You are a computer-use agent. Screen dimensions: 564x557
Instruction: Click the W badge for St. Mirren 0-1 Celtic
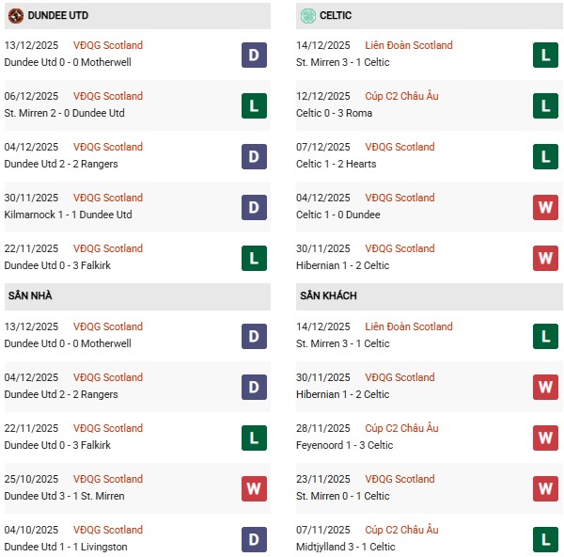point(545,488)
